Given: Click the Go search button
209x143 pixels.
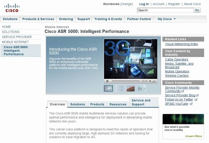Looking at the screenshot, I should (x=197, y=10).
